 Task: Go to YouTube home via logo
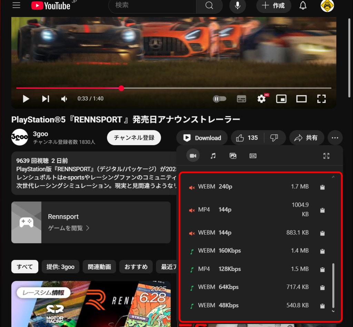(x=51, y=6)
